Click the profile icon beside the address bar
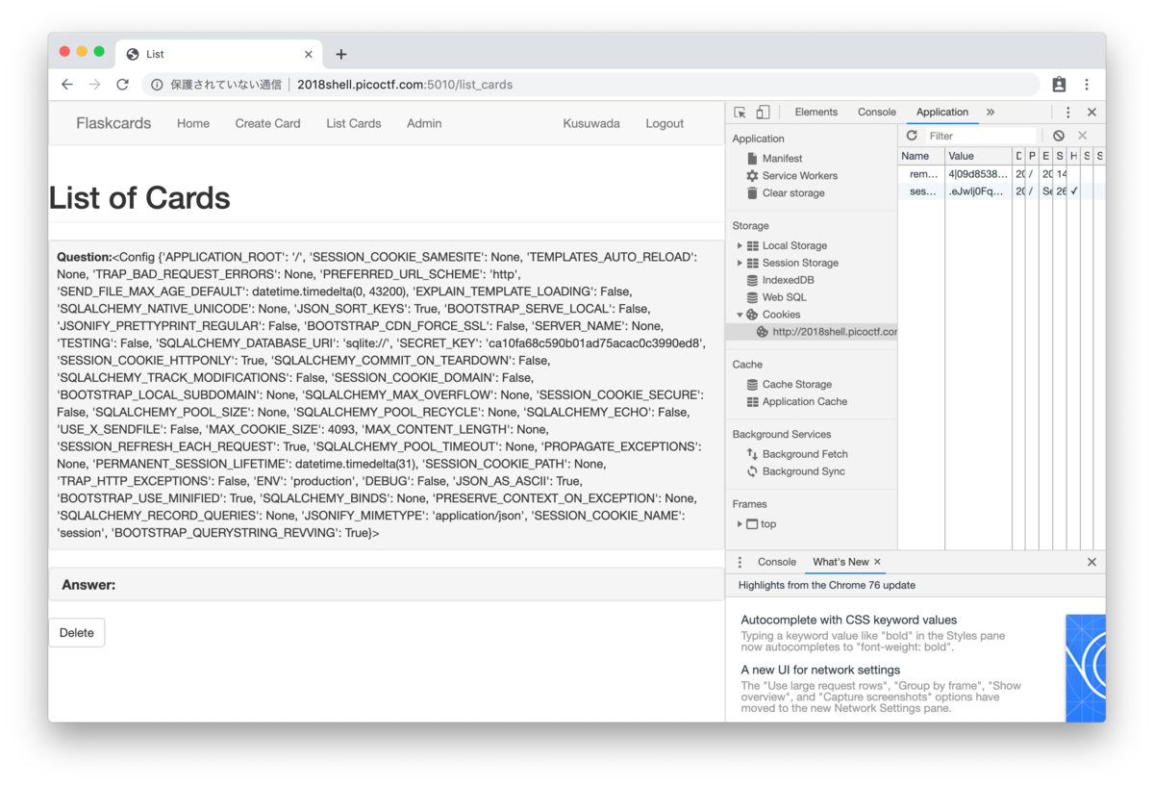Screen dimensions: 1154x786 [1059, 85]
